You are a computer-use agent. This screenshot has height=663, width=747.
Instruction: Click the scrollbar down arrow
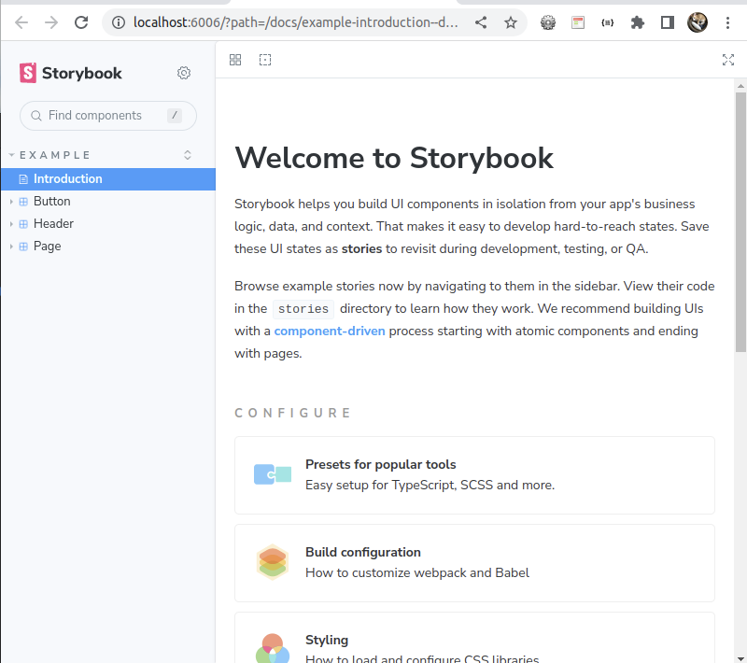[x=740, y=658]
